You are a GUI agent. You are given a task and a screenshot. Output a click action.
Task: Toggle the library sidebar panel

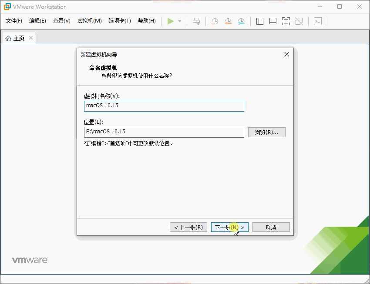[x=260, y=21]
